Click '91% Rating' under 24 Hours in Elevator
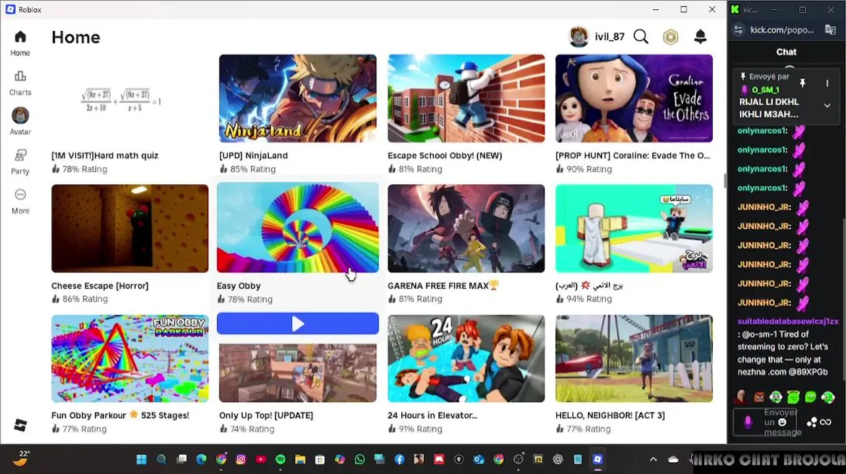Screen dimensions: 846x474 point(420,429)
